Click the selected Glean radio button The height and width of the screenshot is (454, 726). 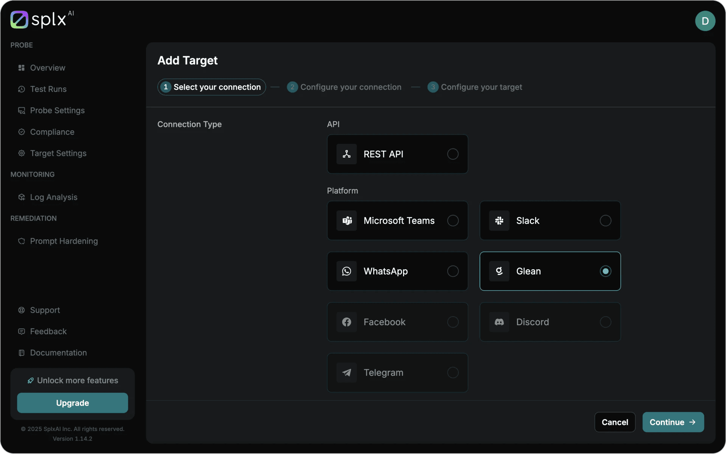605,271
